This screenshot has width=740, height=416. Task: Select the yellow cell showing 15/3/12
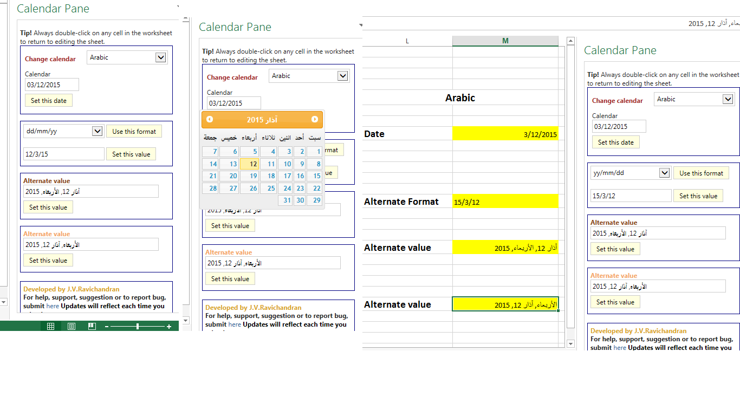pyautogui.click(x=505, y=201)
